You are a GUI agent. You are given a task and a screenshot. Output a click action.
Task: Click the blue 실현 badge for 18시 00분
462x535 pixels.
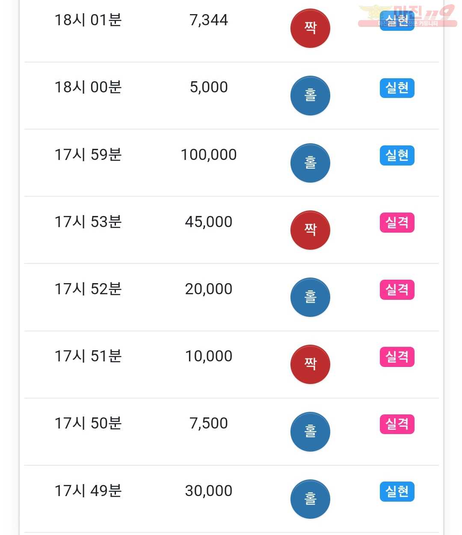(397, 88)
